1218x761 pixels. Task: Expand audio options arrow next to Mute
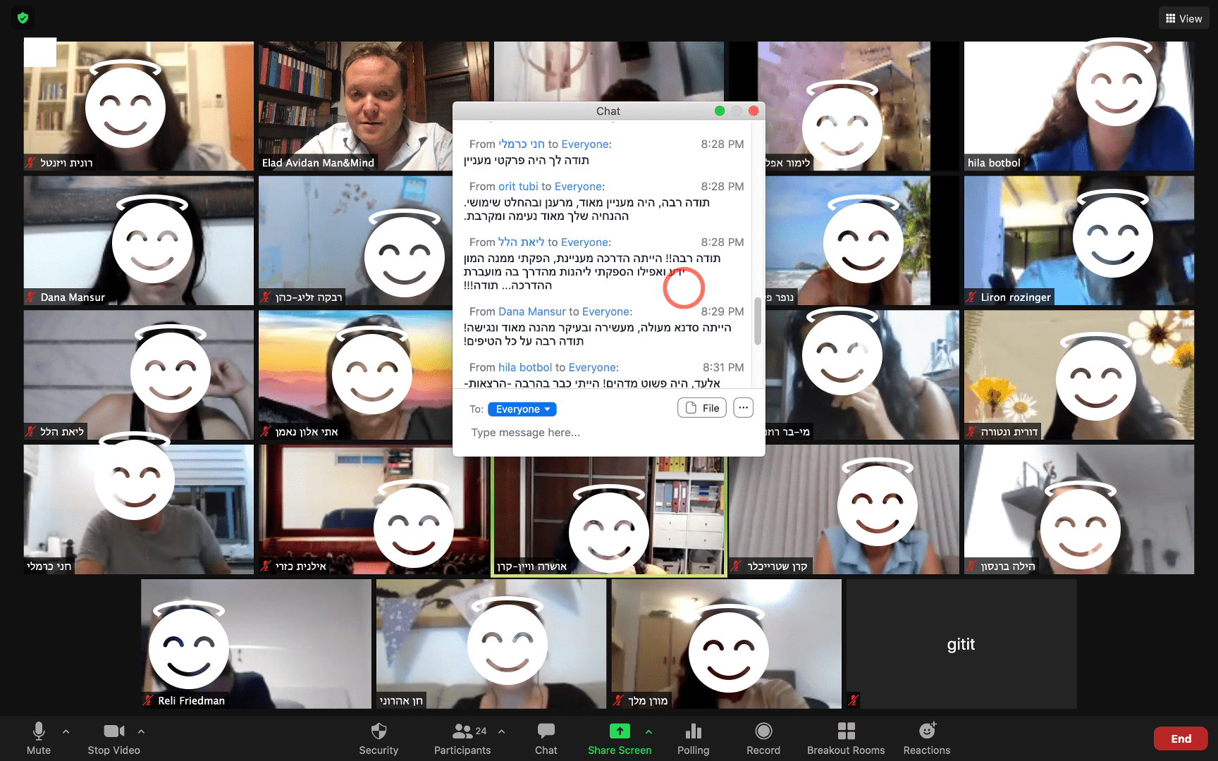click(x=66, y=731)
